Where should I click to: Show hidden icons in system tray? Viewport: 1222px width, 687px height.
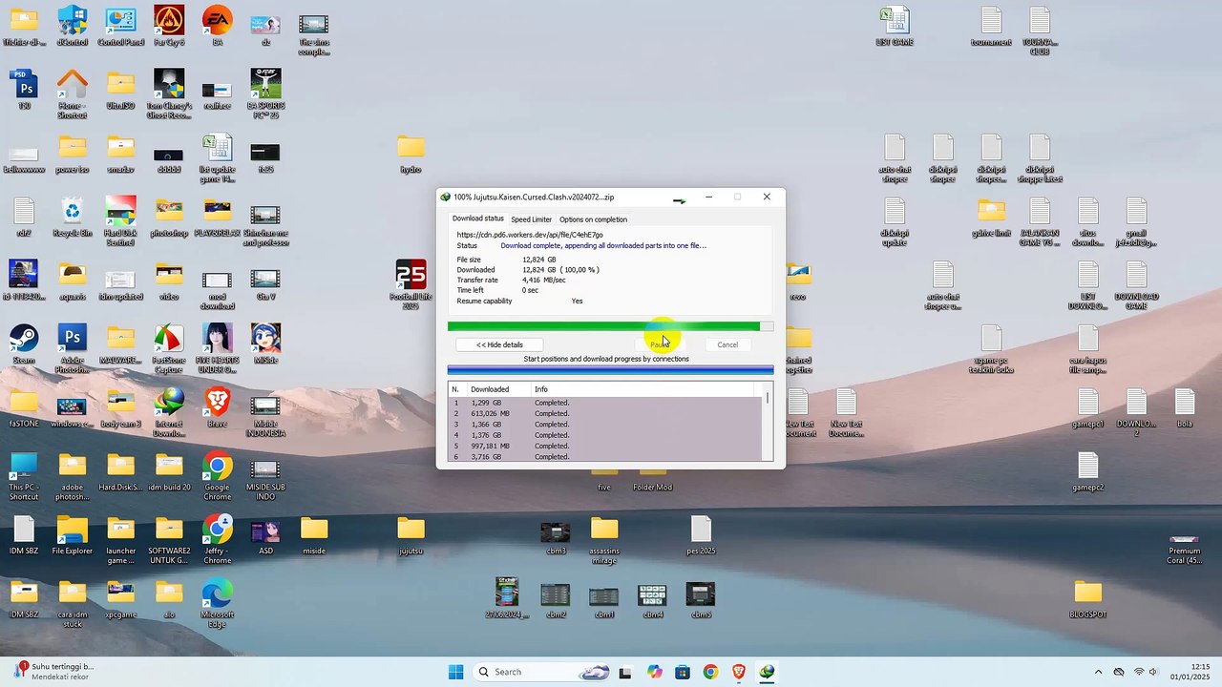(1098, 672)
